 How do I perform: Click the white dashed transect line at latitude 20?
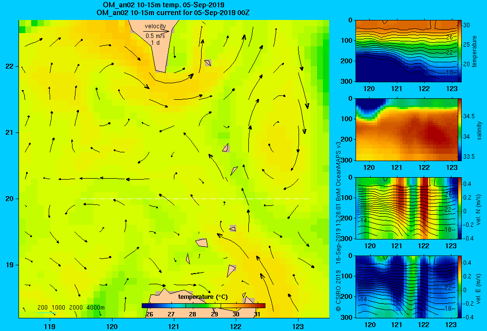pyautogui.click(x=195, y=199)
